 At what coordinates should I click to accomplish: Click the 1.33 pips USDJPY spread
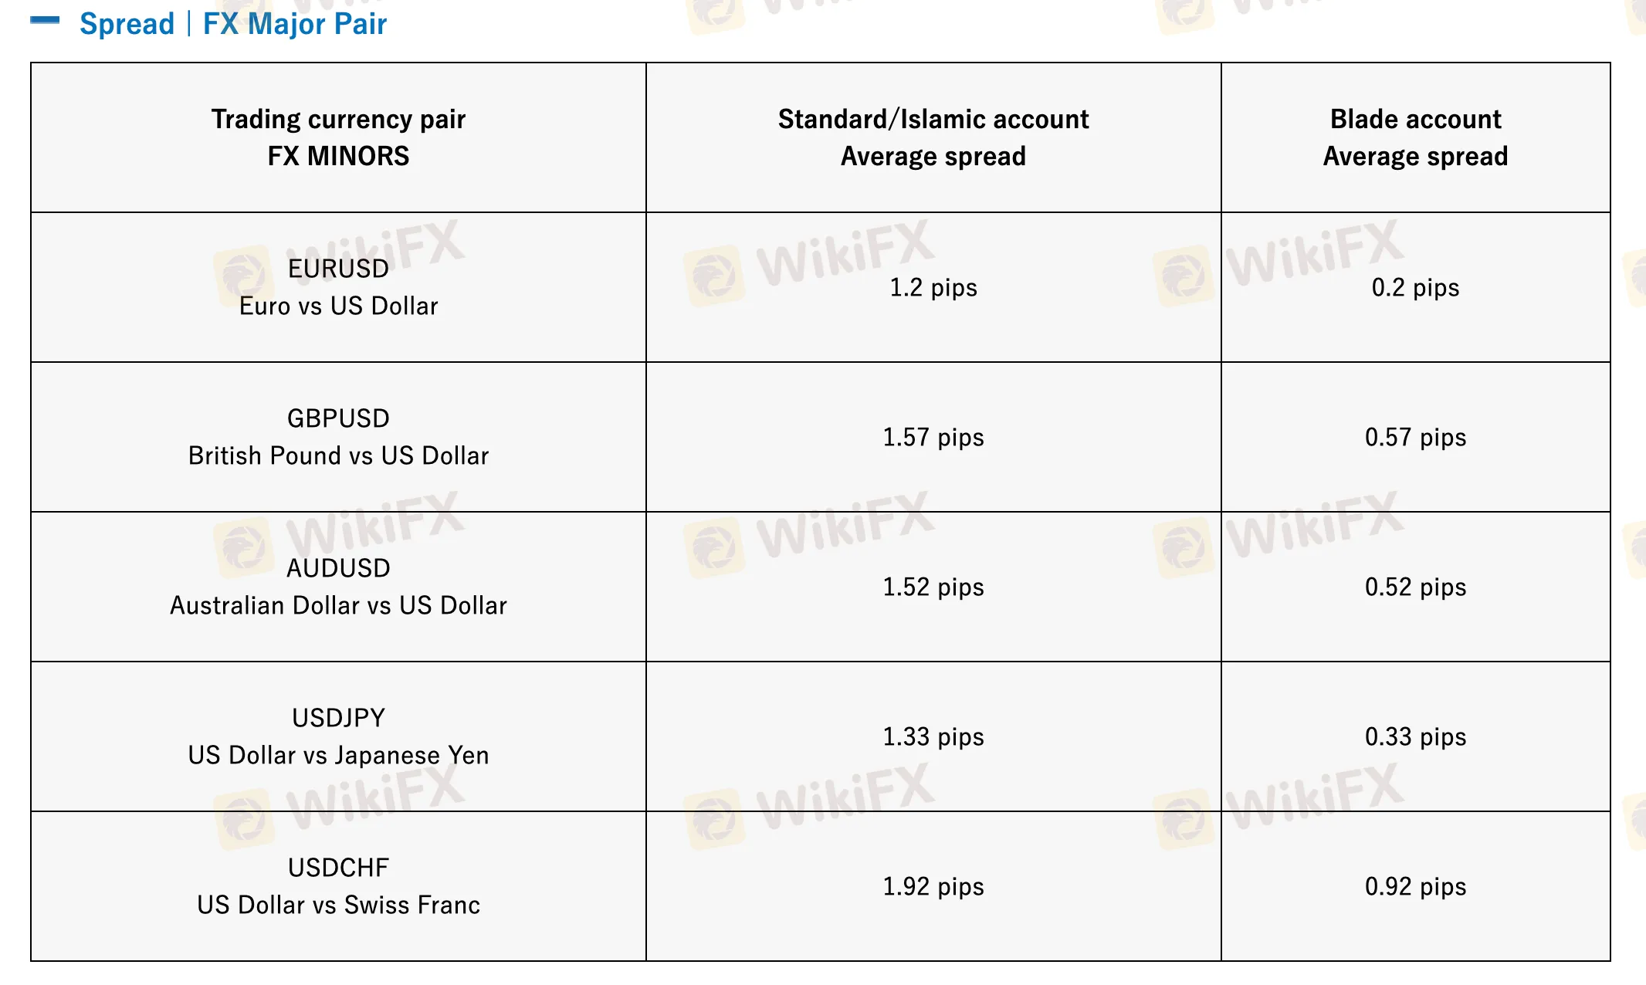[933, 736]
